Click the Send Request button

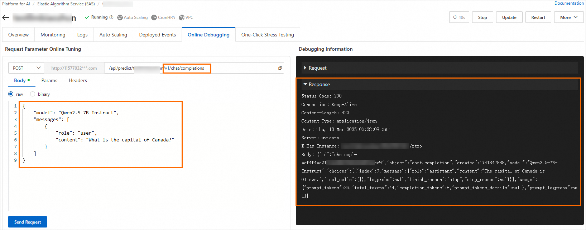[28, 222]
